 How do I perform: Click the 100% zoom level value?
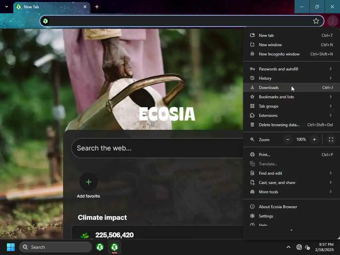click(301, 139)
